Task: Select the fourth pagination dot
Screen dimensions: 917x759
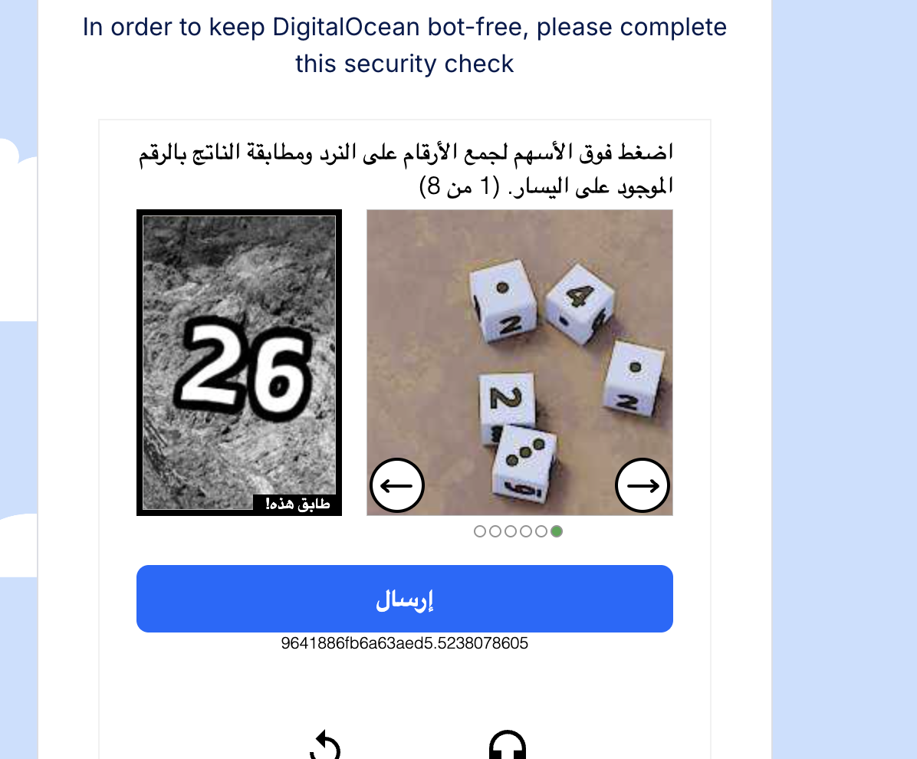Action: (x=526, y=531)
